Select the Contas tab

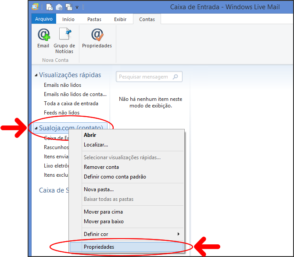pyautogui.click(x=147, y=19)
